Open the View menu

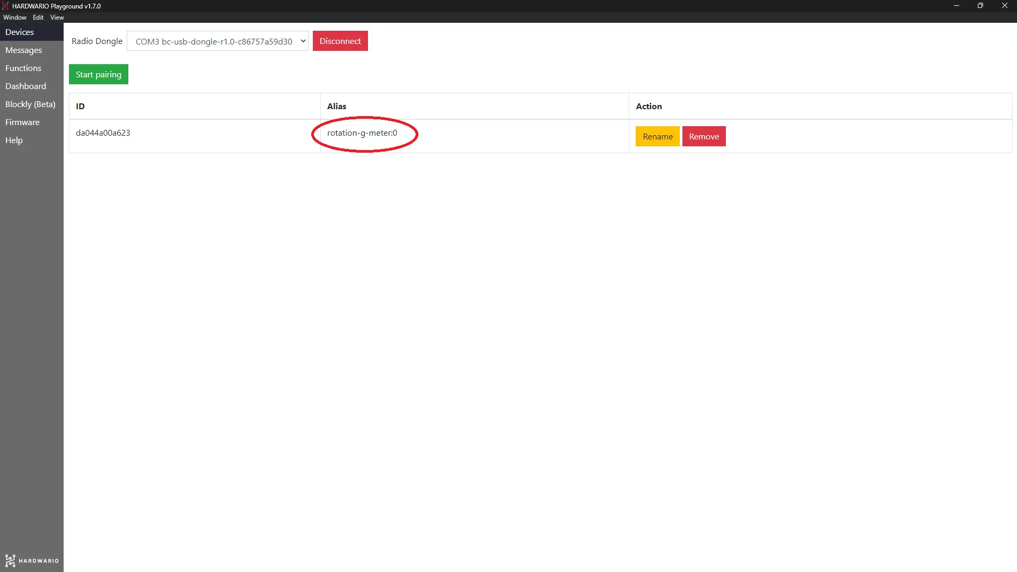click(57, 17)
